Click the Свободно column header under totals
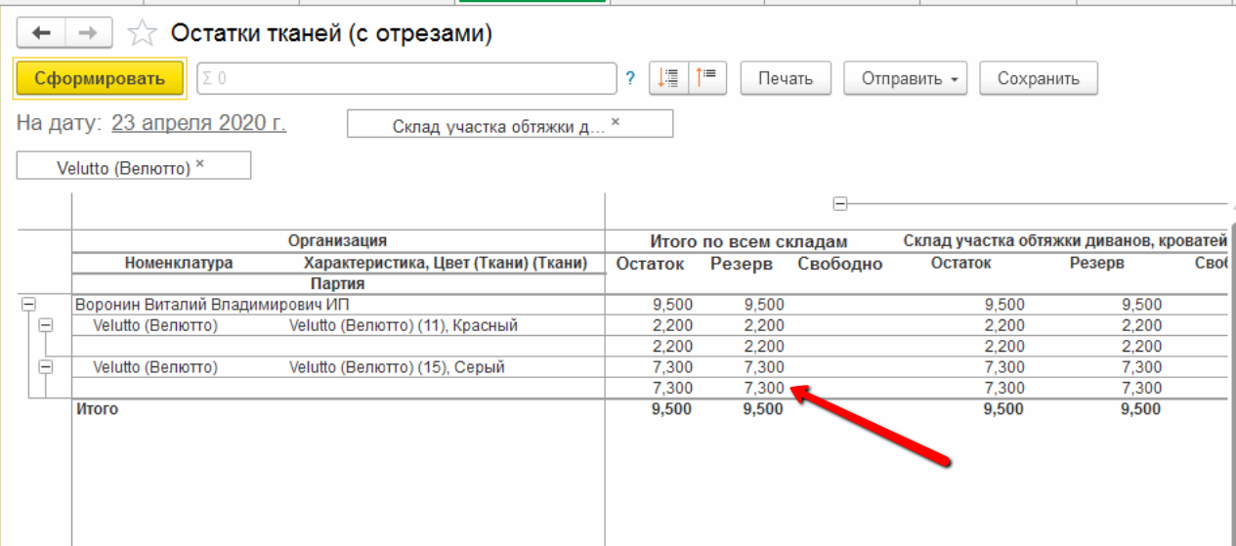The image size is (1236, 546). point(839,264)
